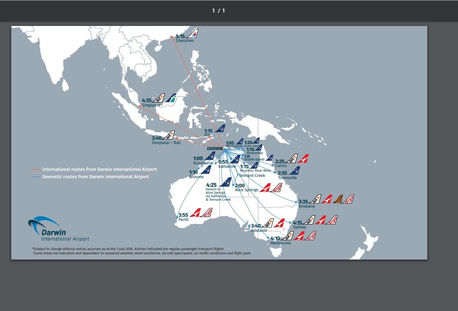
Task: Click the blue domestic routes legend line
Action: pyautogui.click(x=36, y=177)
